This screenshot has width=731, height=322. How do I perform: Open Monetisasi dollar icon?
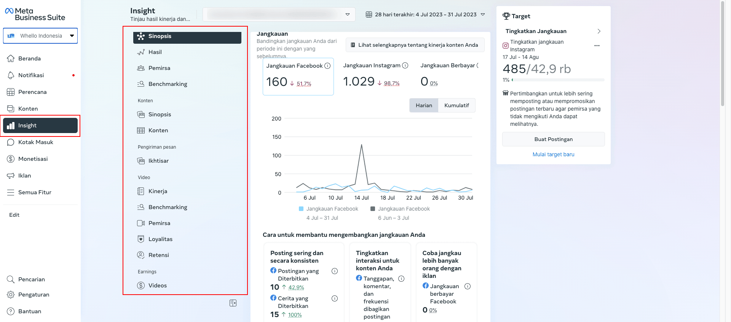click(11, 159)
